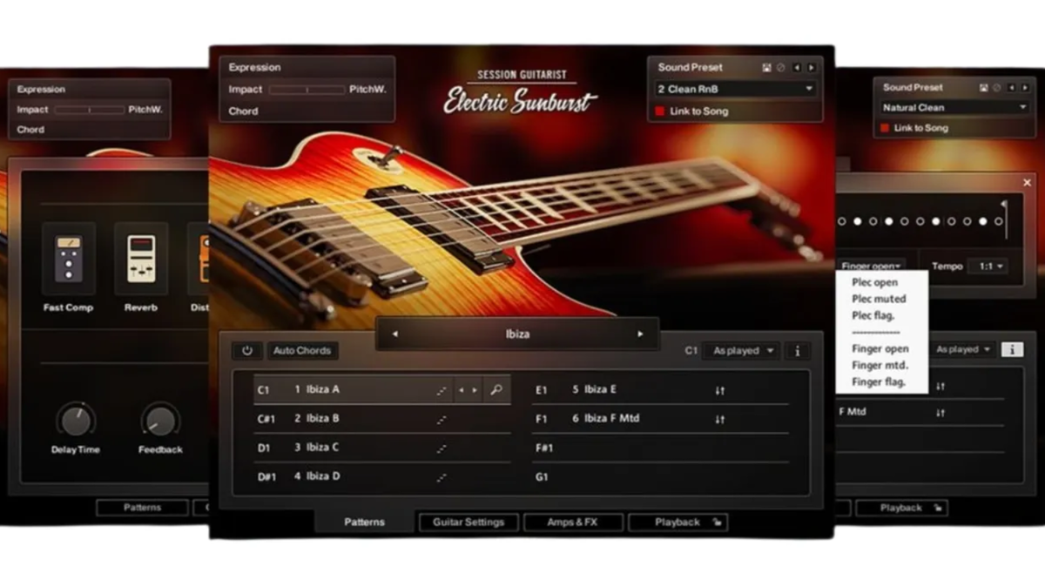Click the strum icon on Ibiza C row

[x=442, y=448]
